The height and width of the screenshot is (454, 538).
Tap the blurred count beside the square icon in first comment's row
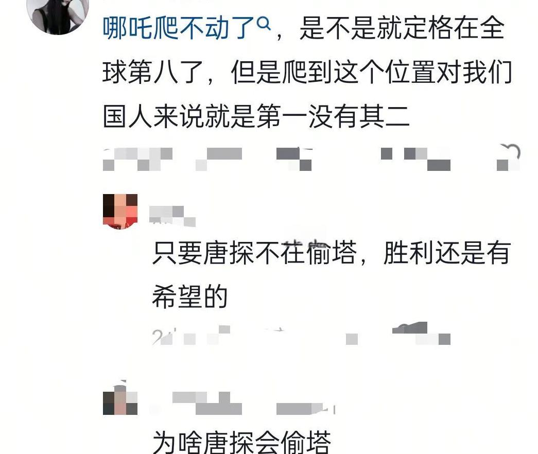[427, 159]
